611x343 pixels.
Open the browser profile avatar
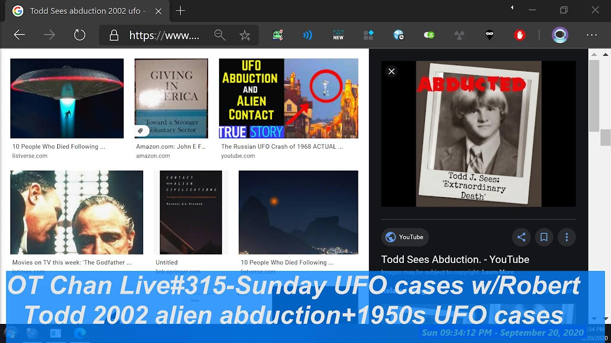coord(560,35)
